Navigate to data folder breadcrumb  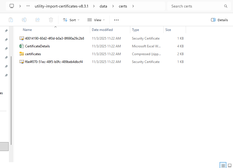pos(103,6)
